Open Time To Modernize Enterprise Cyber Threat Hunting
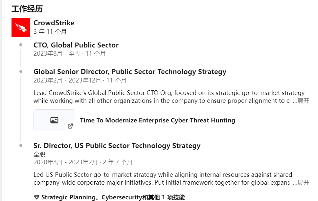Image resolution: width=318 pixels, height=201 pixels. pos(157,120)
